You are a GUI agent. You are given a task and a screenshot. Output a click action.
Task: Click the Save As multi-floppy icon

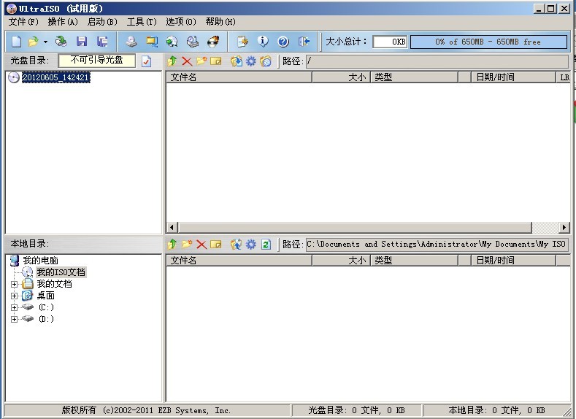pyautogui.click(x=102, y=42)
